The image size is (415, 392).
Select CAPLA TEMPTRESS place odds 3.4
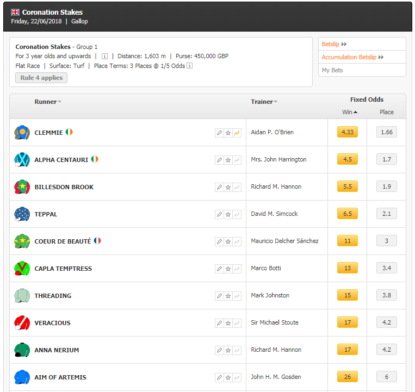click(x=387, y=268)
